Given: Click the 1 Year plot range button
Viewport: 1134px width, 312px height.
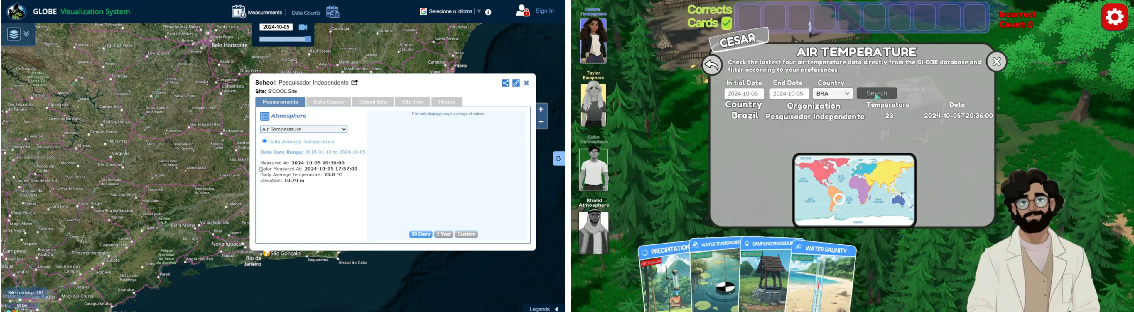Looking at the screenshot, I should click(x=444, y=234).
